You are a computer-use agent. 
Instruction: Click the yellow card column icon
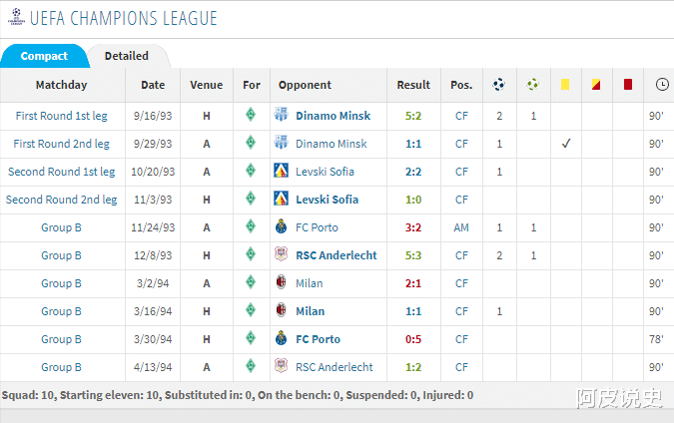(x=565, y=85)
